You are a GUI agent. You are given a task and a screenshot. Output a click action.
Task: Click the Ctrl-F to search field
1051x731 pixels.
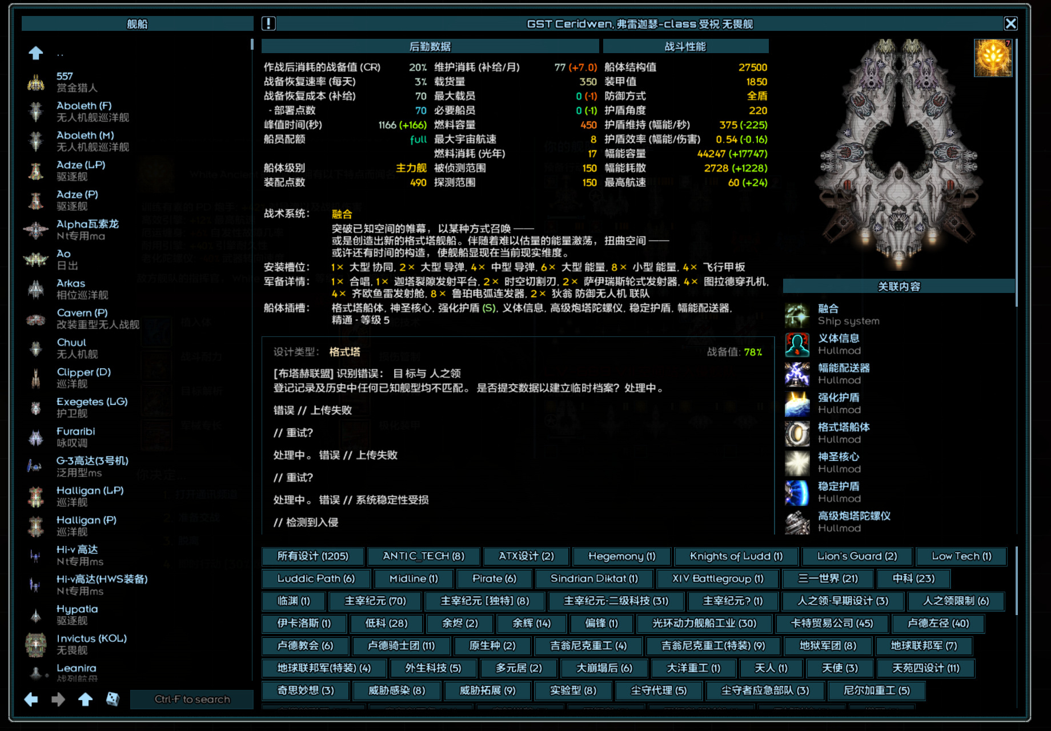point(192,699)
